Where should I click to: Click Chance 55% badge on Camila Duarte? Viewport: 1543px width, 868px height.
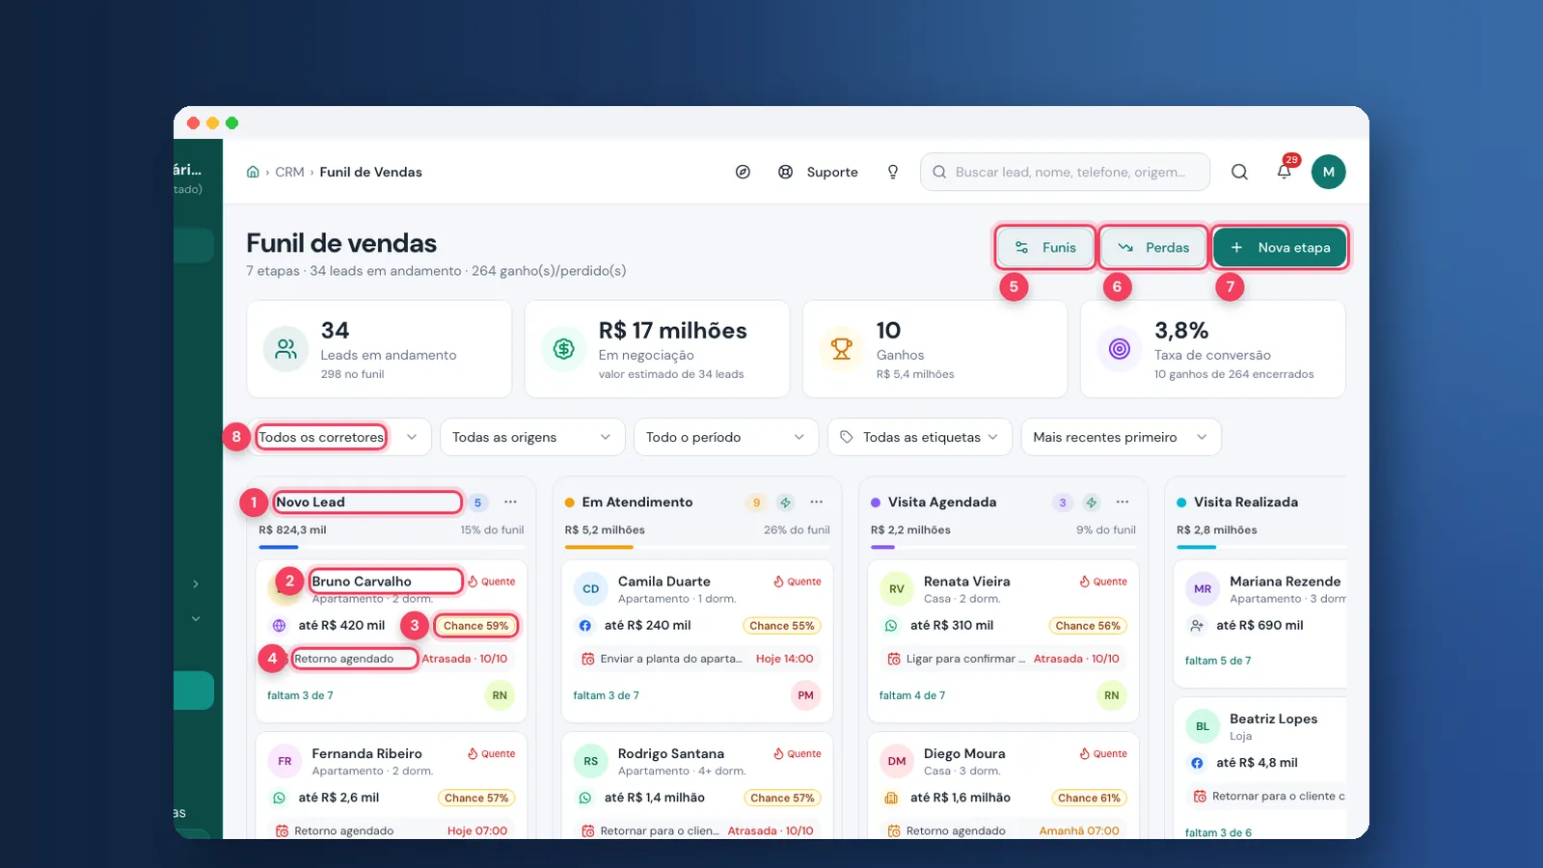tap(782, 626)
